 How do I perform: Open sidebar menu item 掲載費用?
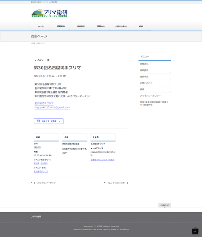(155, 70)
